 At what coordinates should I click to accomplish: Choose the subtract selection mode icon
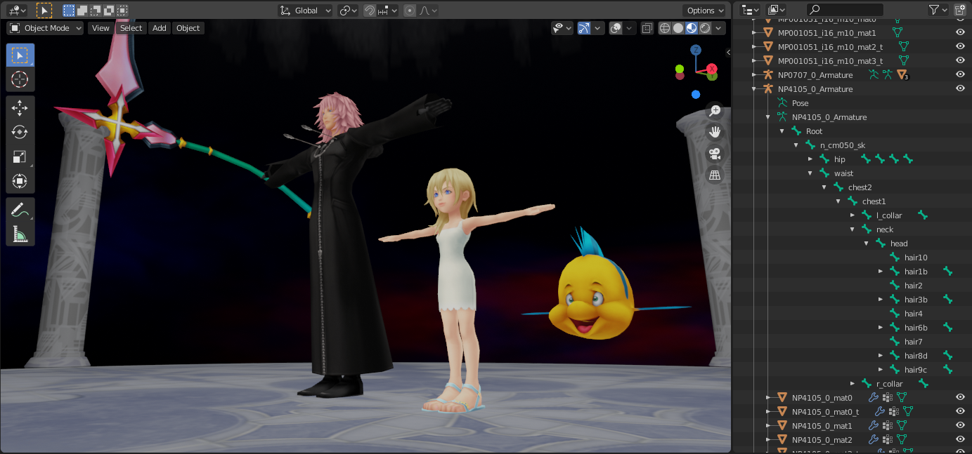pos(96,11)
